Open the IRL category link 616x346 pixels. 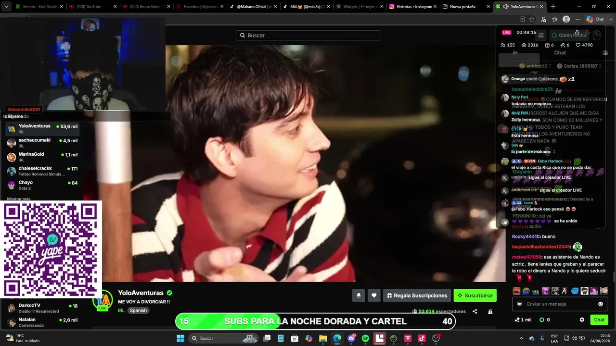[x=121, y=310]
